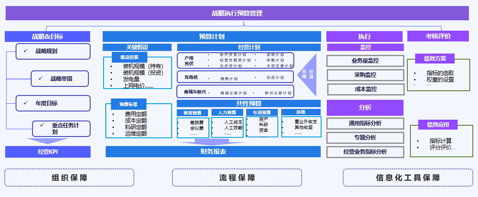Select 自投计划 item
Image resolution: width=478 pixels, height=197 pixels.
(x=275, y=77)
